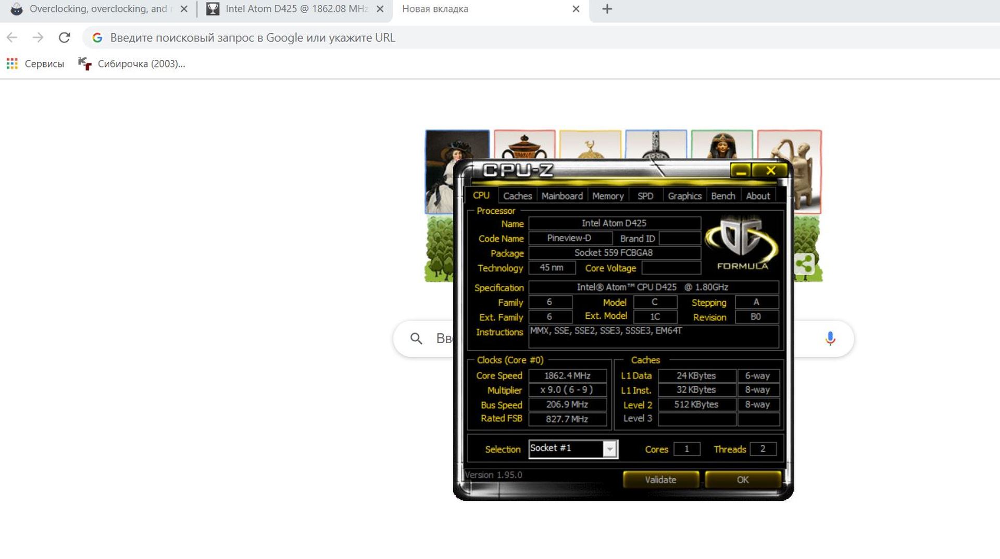
Task: Click the Google search magnifier icon
Action: [x=416, y=339]
